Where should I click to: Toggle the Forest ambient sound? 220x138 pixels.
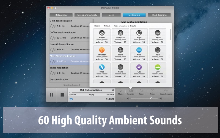[102, 33]
